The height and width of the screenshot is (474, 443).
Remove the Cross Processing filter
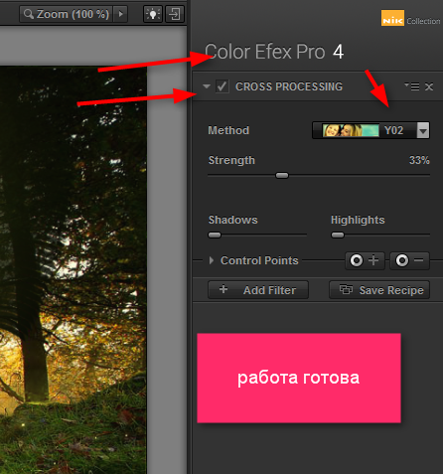click(x=429, y=86)
